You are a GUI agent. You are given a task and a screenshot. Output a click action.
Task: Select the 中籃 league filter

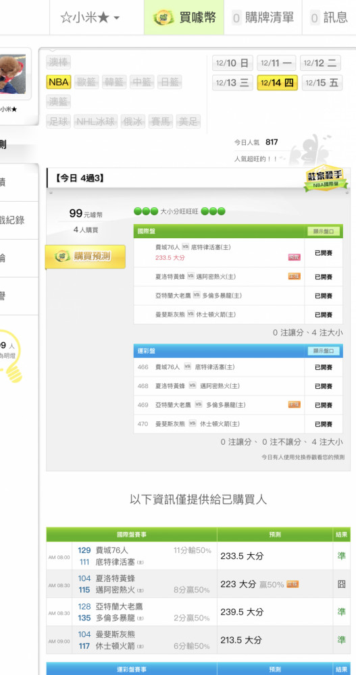coord(142,82)
